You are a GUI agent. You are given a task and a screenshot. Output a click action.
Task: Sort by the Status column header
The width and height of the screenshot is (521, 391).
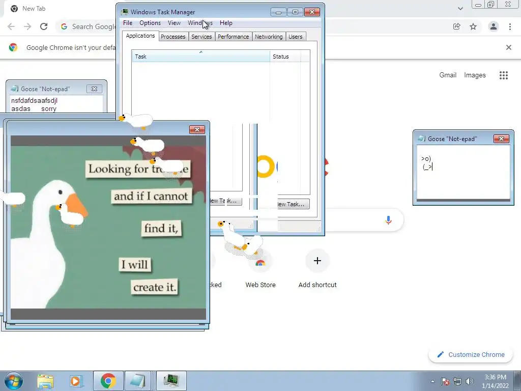tap(285, 56)
